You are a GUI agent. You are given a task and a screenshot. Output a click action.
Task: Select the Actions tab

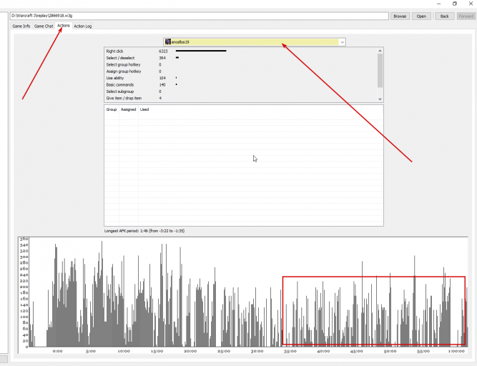pos(64,26)
